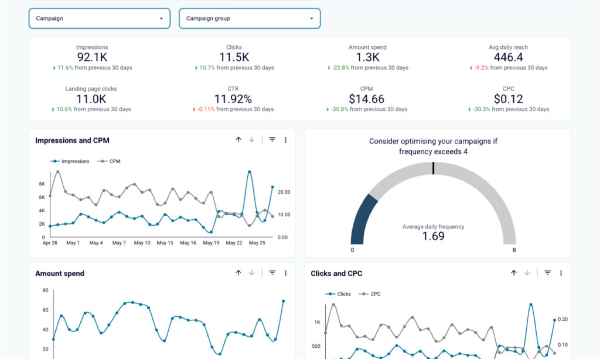Open filter icon on Clicks and CPC chart
The width and height of the screenshot is (600, 359).
coord(548,272)
